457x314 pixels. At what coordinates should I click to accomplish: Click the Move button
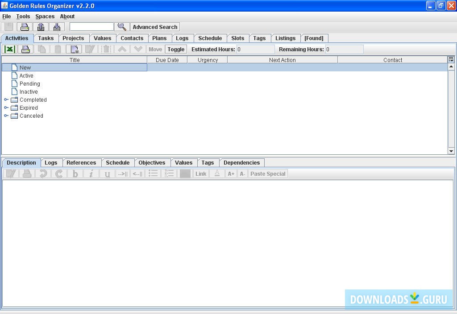[155, 49]
